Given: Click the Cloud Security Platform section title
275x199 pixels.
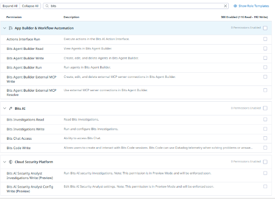Looking at the screenshot, I should tap(34, 162).
